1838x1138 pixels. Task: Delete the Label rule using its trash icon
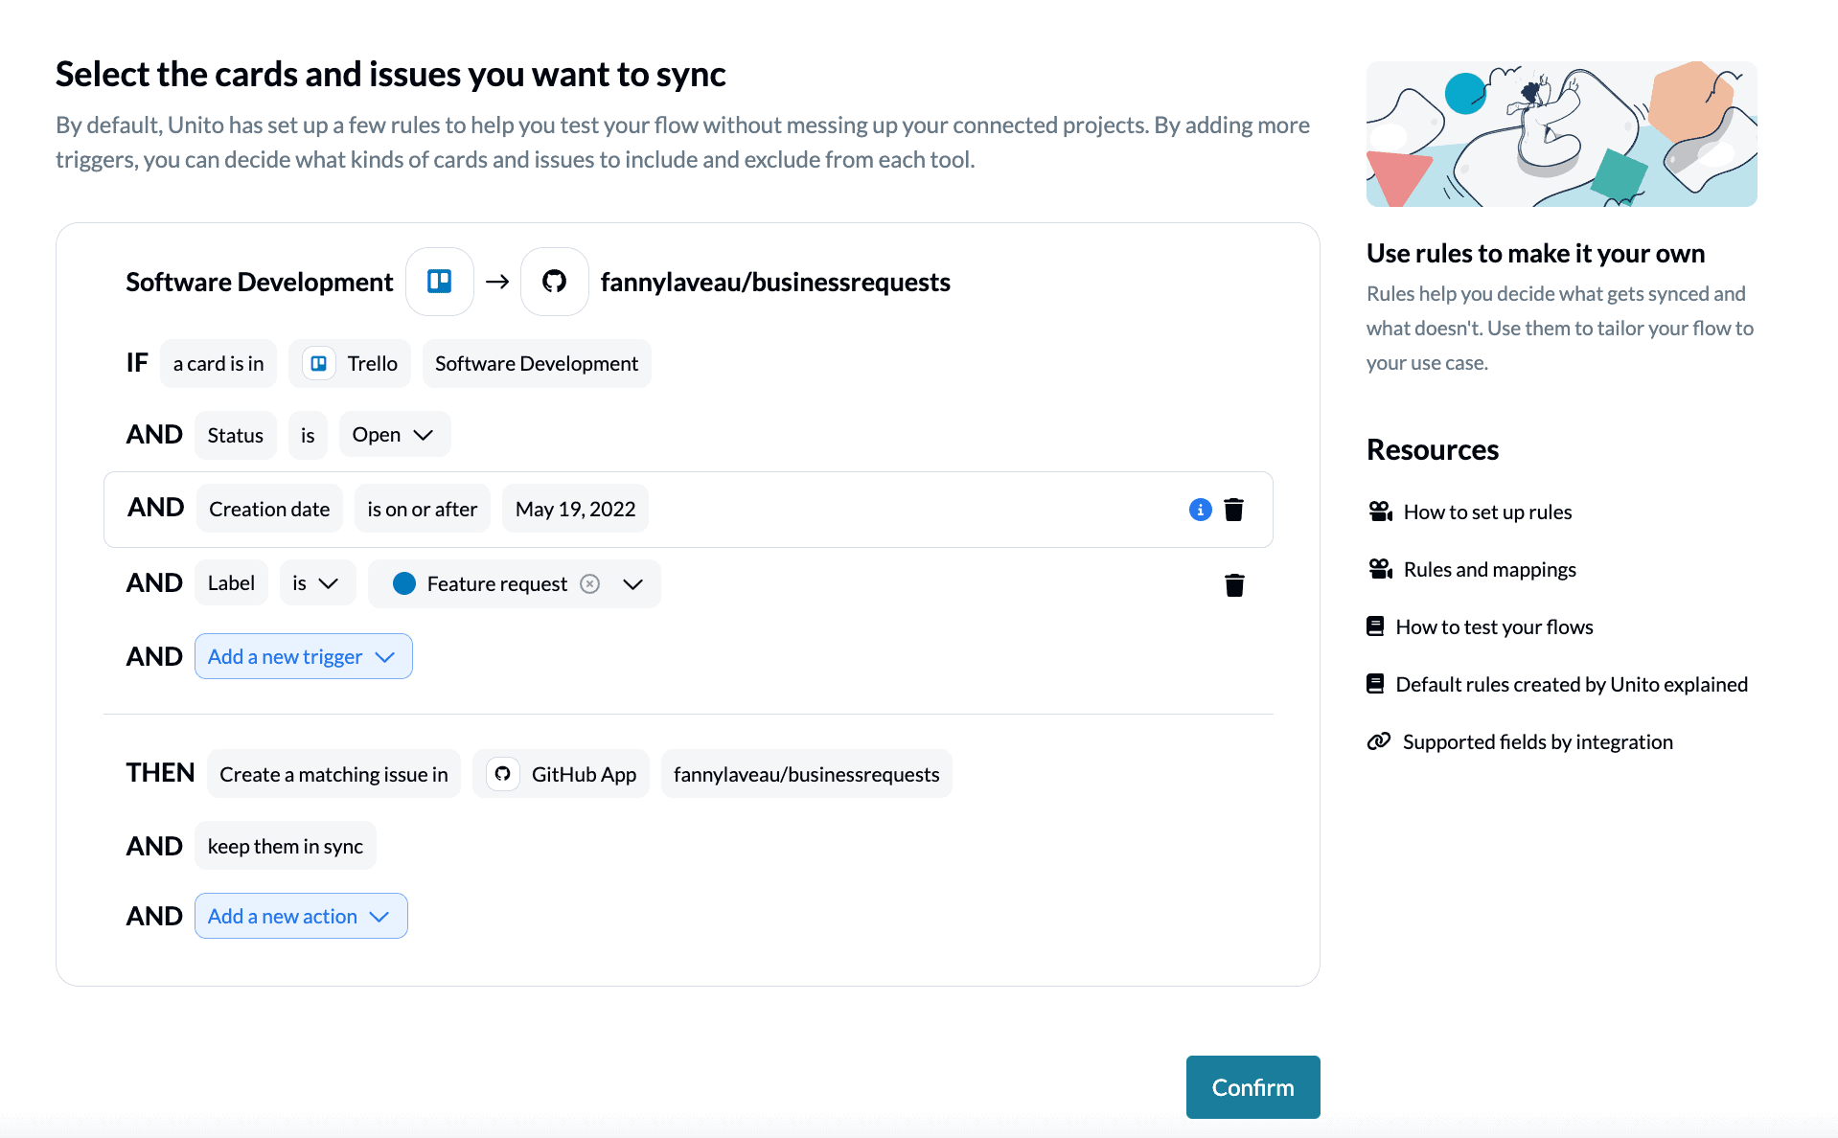coord(1234,583)
